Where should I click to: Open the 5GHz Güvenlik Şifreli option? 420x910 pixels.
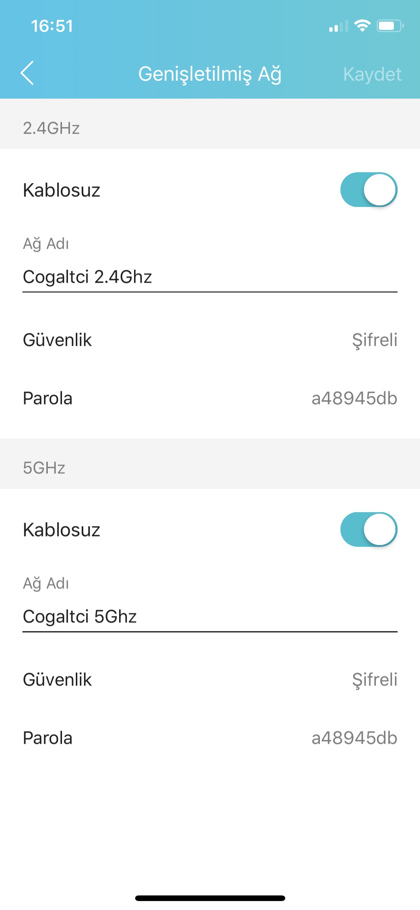[374, 680]
